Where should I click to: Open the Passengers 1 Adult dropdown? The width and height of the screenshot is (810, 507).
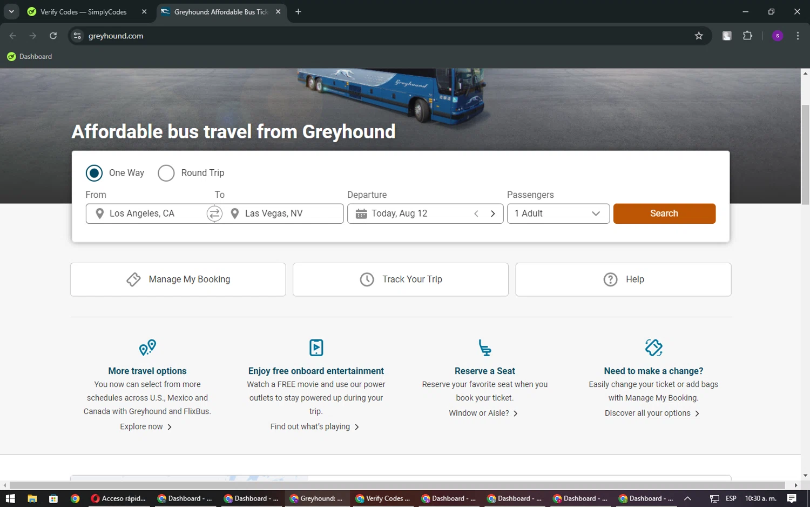[x=558, y=214]
